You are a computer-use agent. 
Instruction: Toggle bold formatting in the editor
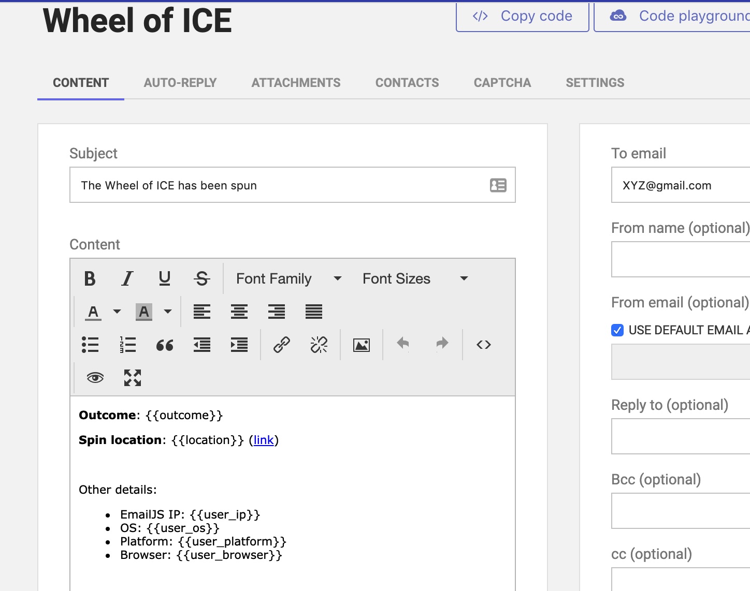pos(90,278)
